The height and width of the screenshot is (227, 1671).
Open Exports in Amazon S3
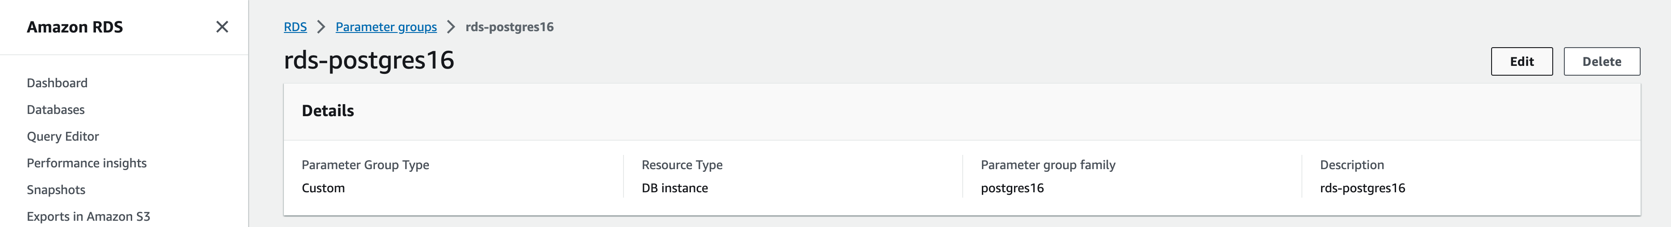click(x=88, y=217)
